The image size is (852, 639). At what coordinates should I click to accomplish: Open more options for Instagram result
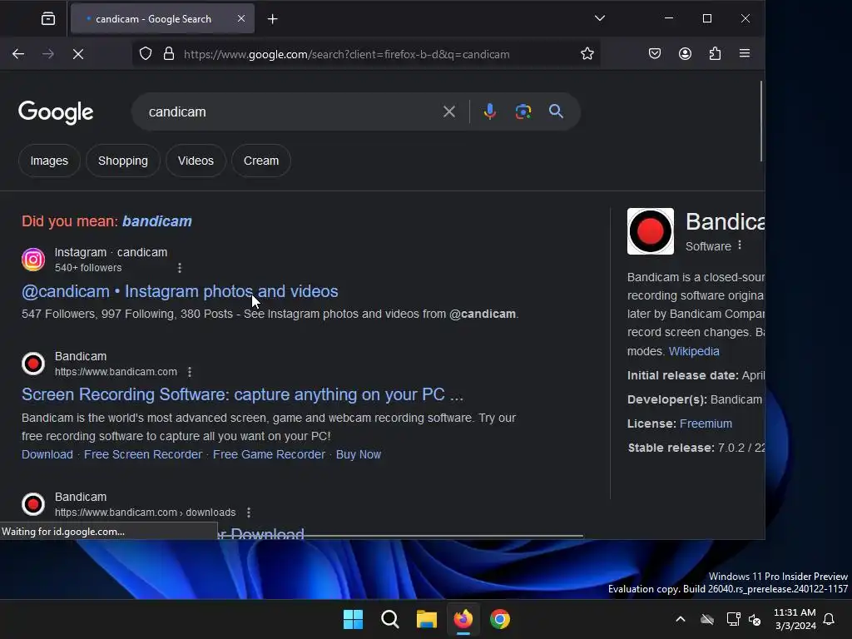(180, 268)
